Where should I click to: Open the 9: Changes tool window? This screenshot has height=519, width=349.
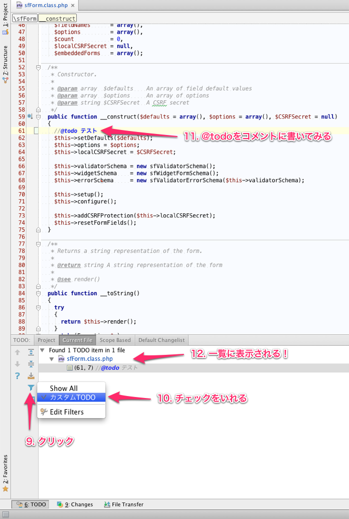pos(75,504)
